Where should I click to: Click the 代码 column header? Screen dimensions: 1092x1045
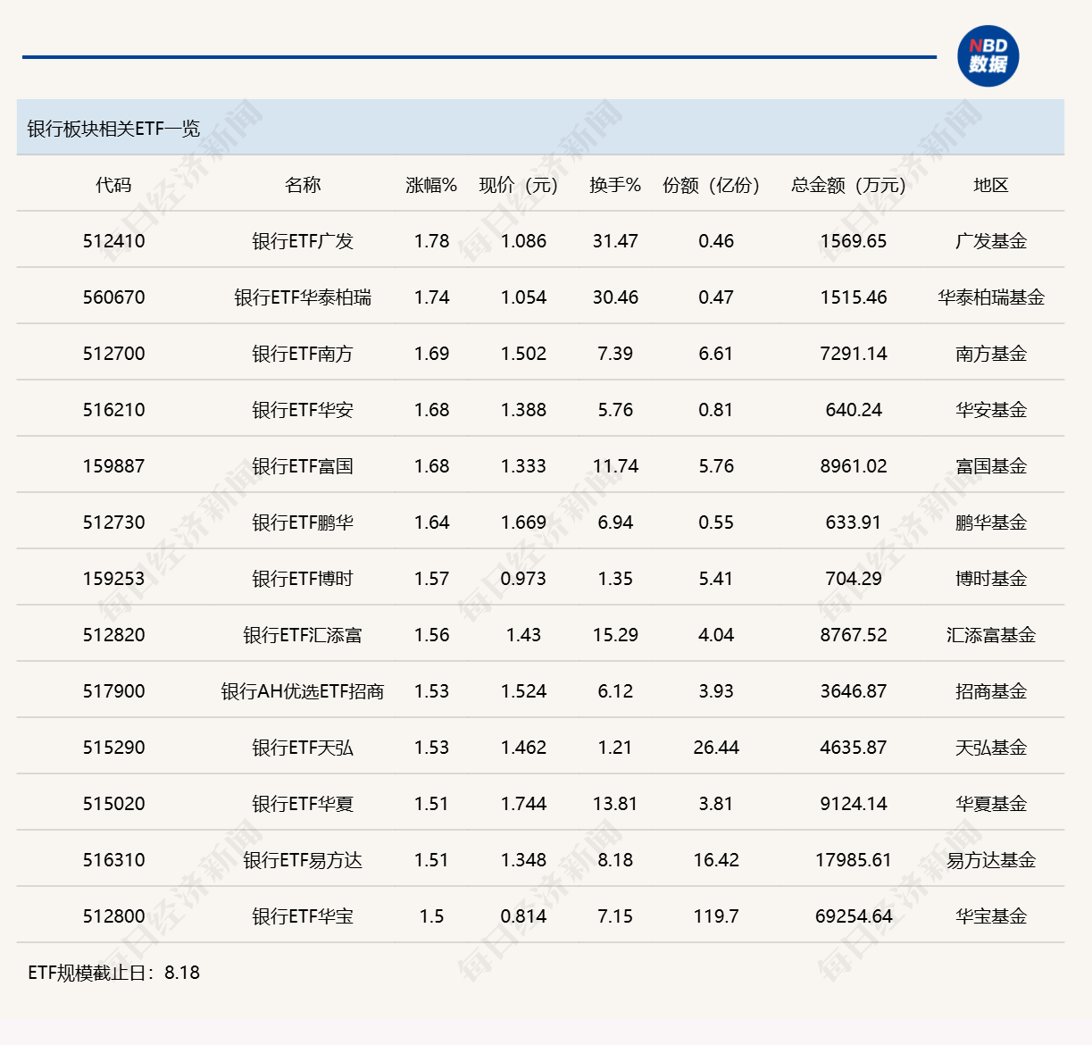[113, 185]
